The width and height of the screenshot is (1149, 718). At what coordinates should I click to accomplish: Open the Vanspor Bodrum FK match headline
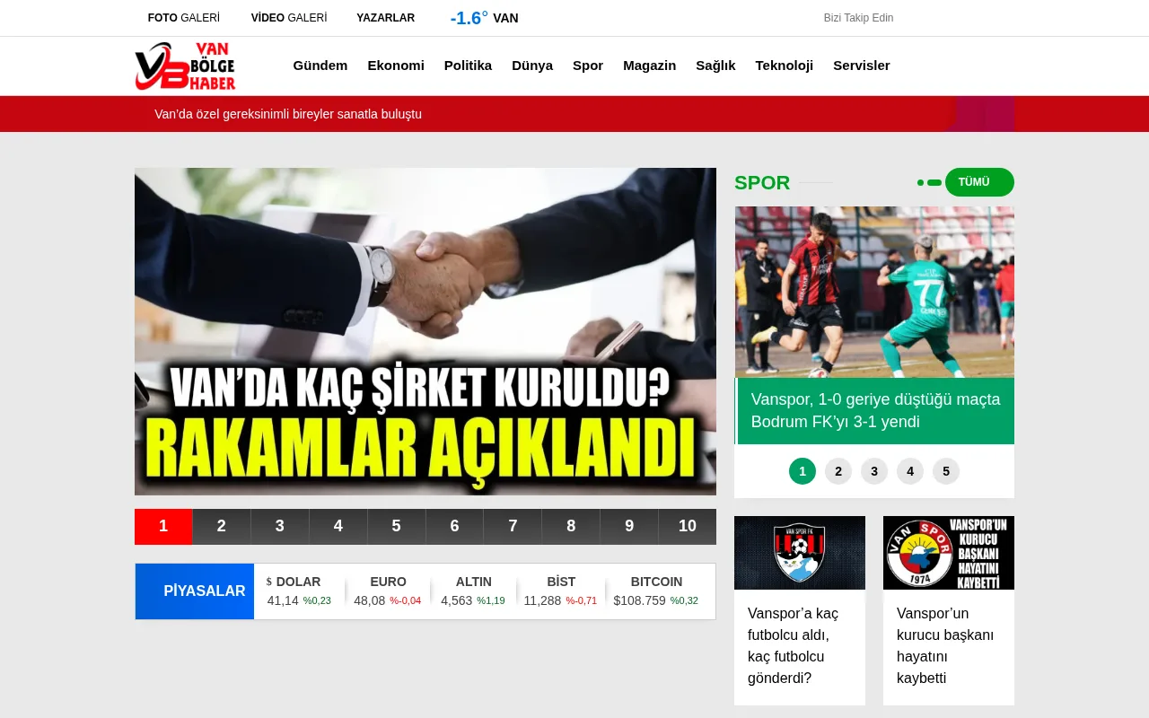point(875,410)
